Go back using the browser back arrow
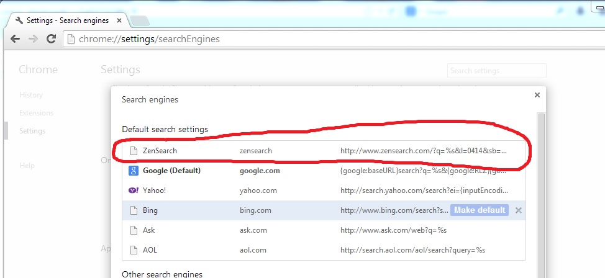The height and width of the screenshot is (278, 605). (x=15, y=39)
